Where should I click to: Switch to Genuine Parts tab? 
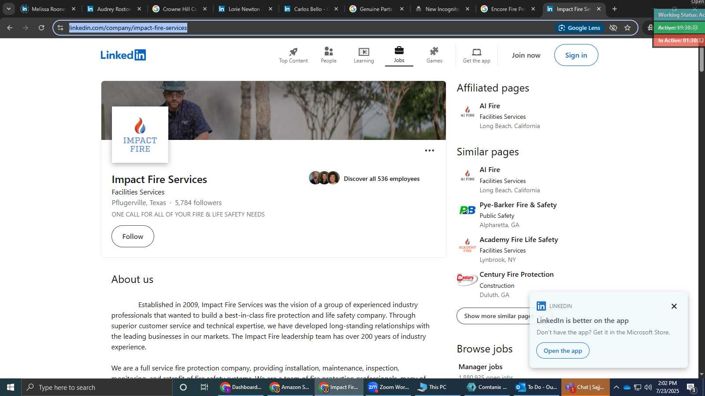coord(377,9)
